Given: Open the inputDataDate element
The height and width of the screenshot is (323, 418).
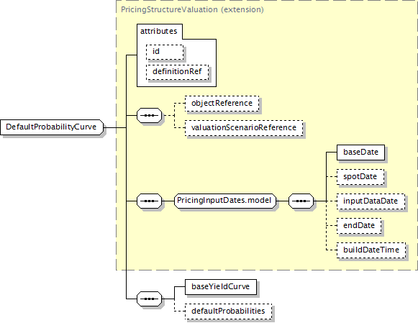Looking at the screenshot, I should coord(371,201).
